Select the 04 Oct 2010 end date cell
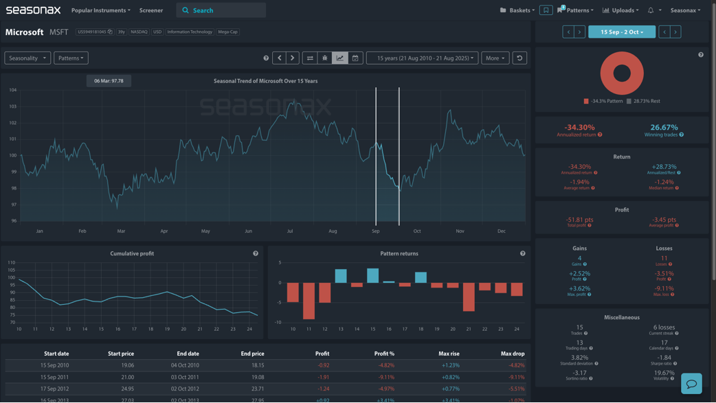This screenshot has width=716, height=403. click(185, 365)
